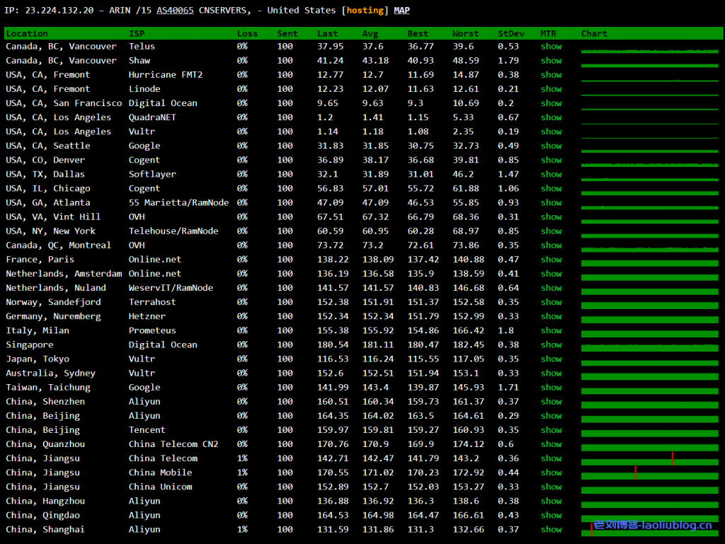Show MTR for Montreal OVH row

coord(551,245)
